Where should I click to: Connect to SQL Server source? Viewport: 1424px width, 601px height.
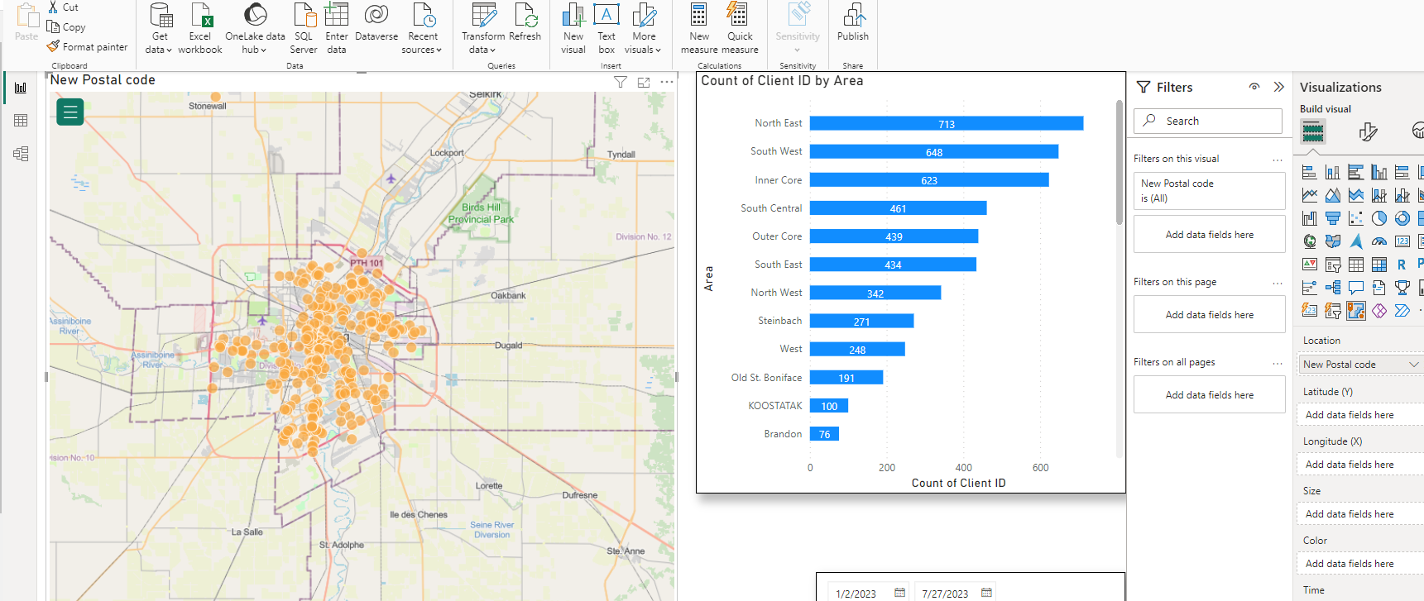coord(304,29)
